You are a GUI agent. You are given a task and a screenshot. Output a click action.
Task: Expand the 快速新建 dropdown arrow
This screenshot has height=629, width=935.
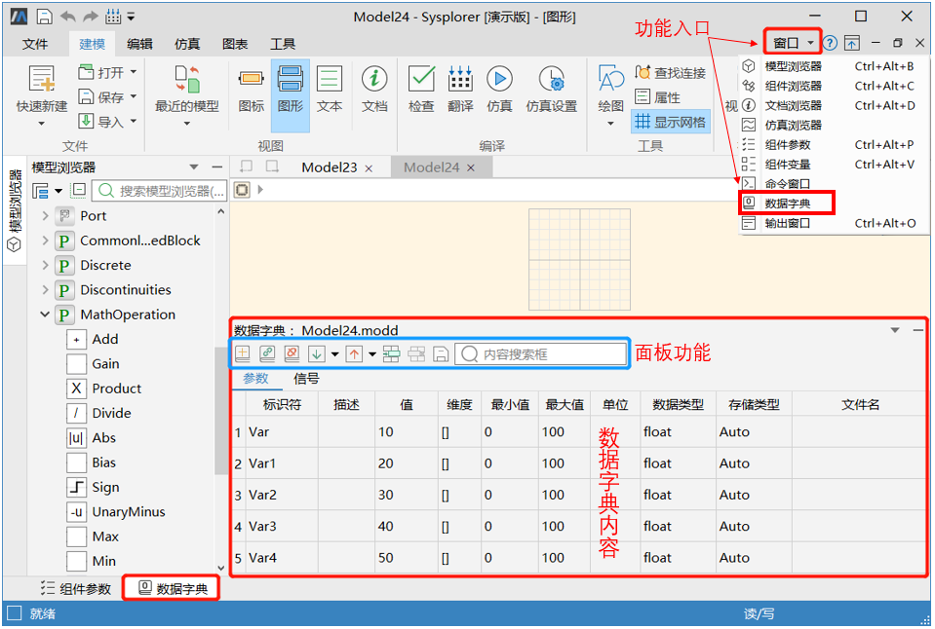tap(42, 124)
